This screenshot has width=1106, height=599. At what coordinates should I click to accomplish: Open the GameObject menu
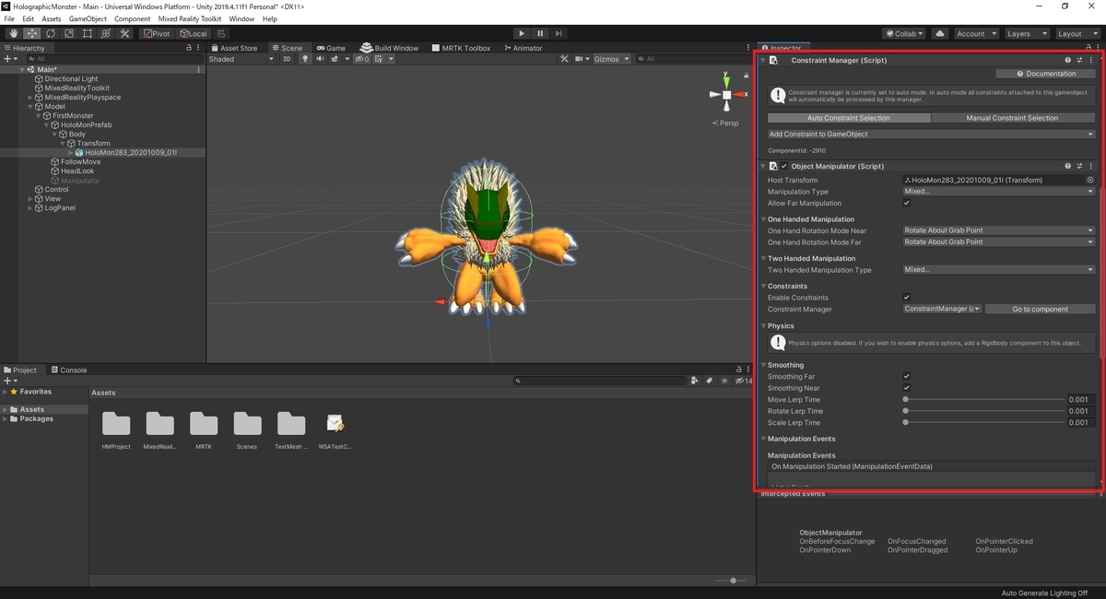pyautogui.click(x=88, y=18)
